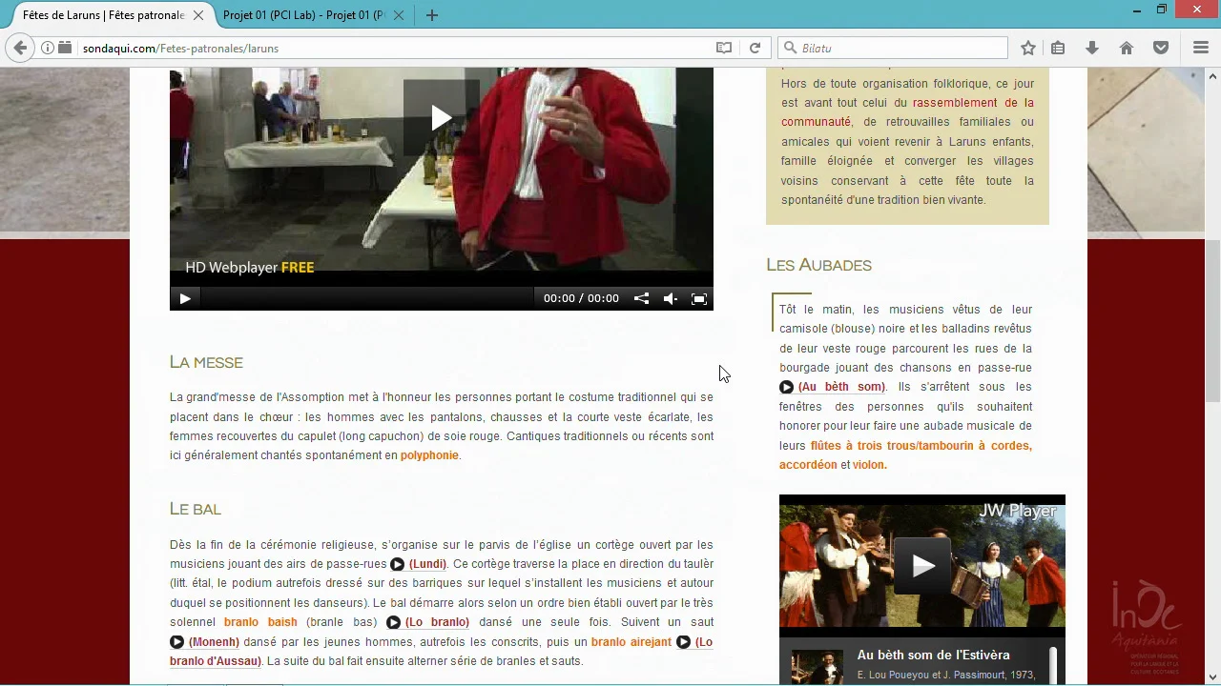Select the Fêtes de Laruns tab
The height and width of the screenshot is (686, 1221).
pyautogui.click(x=103, y=15)
